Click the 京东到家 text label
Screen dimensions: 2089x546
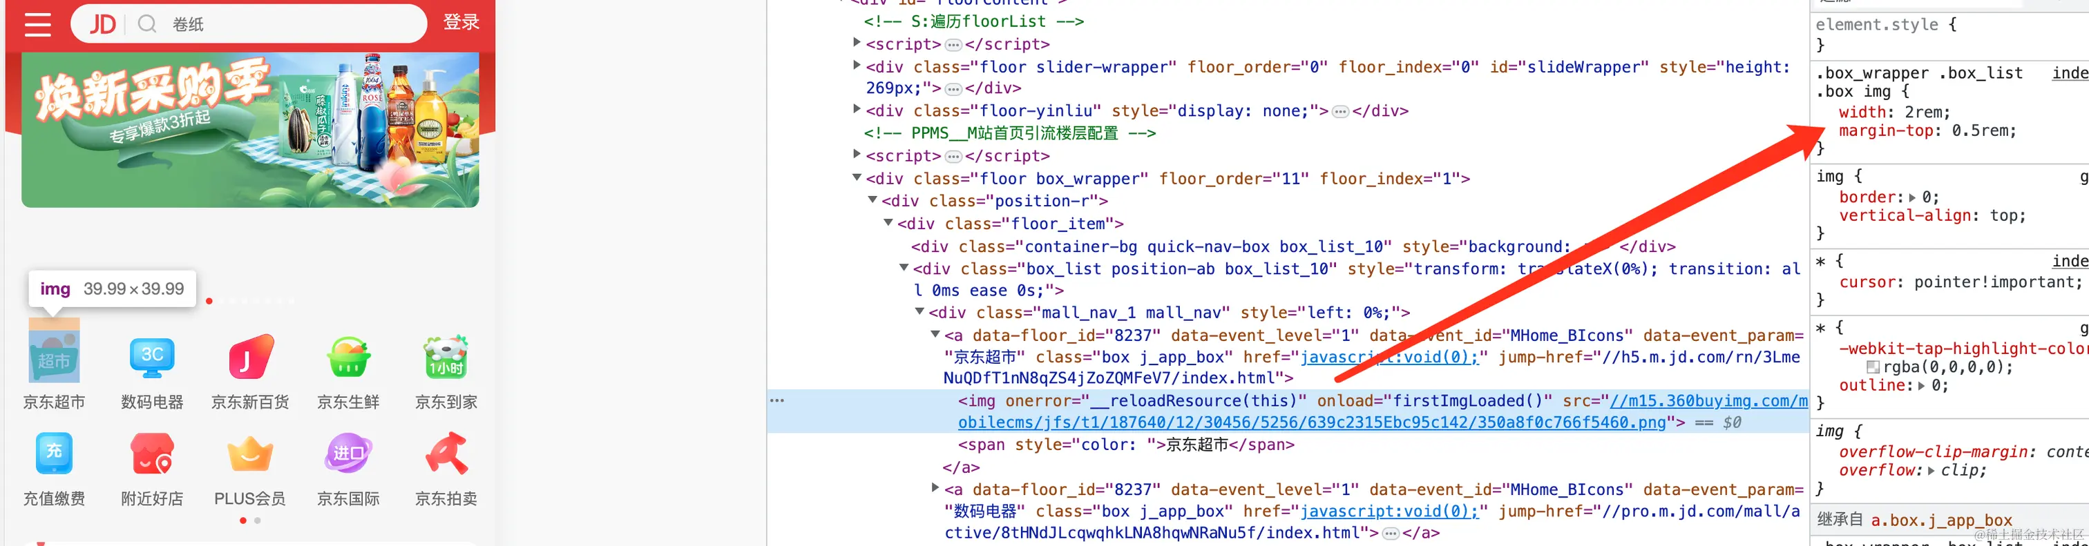[446, 402]
